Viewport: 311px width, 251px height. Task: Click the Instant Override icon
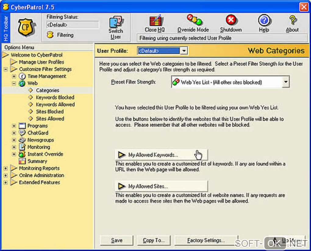point(22,154)
